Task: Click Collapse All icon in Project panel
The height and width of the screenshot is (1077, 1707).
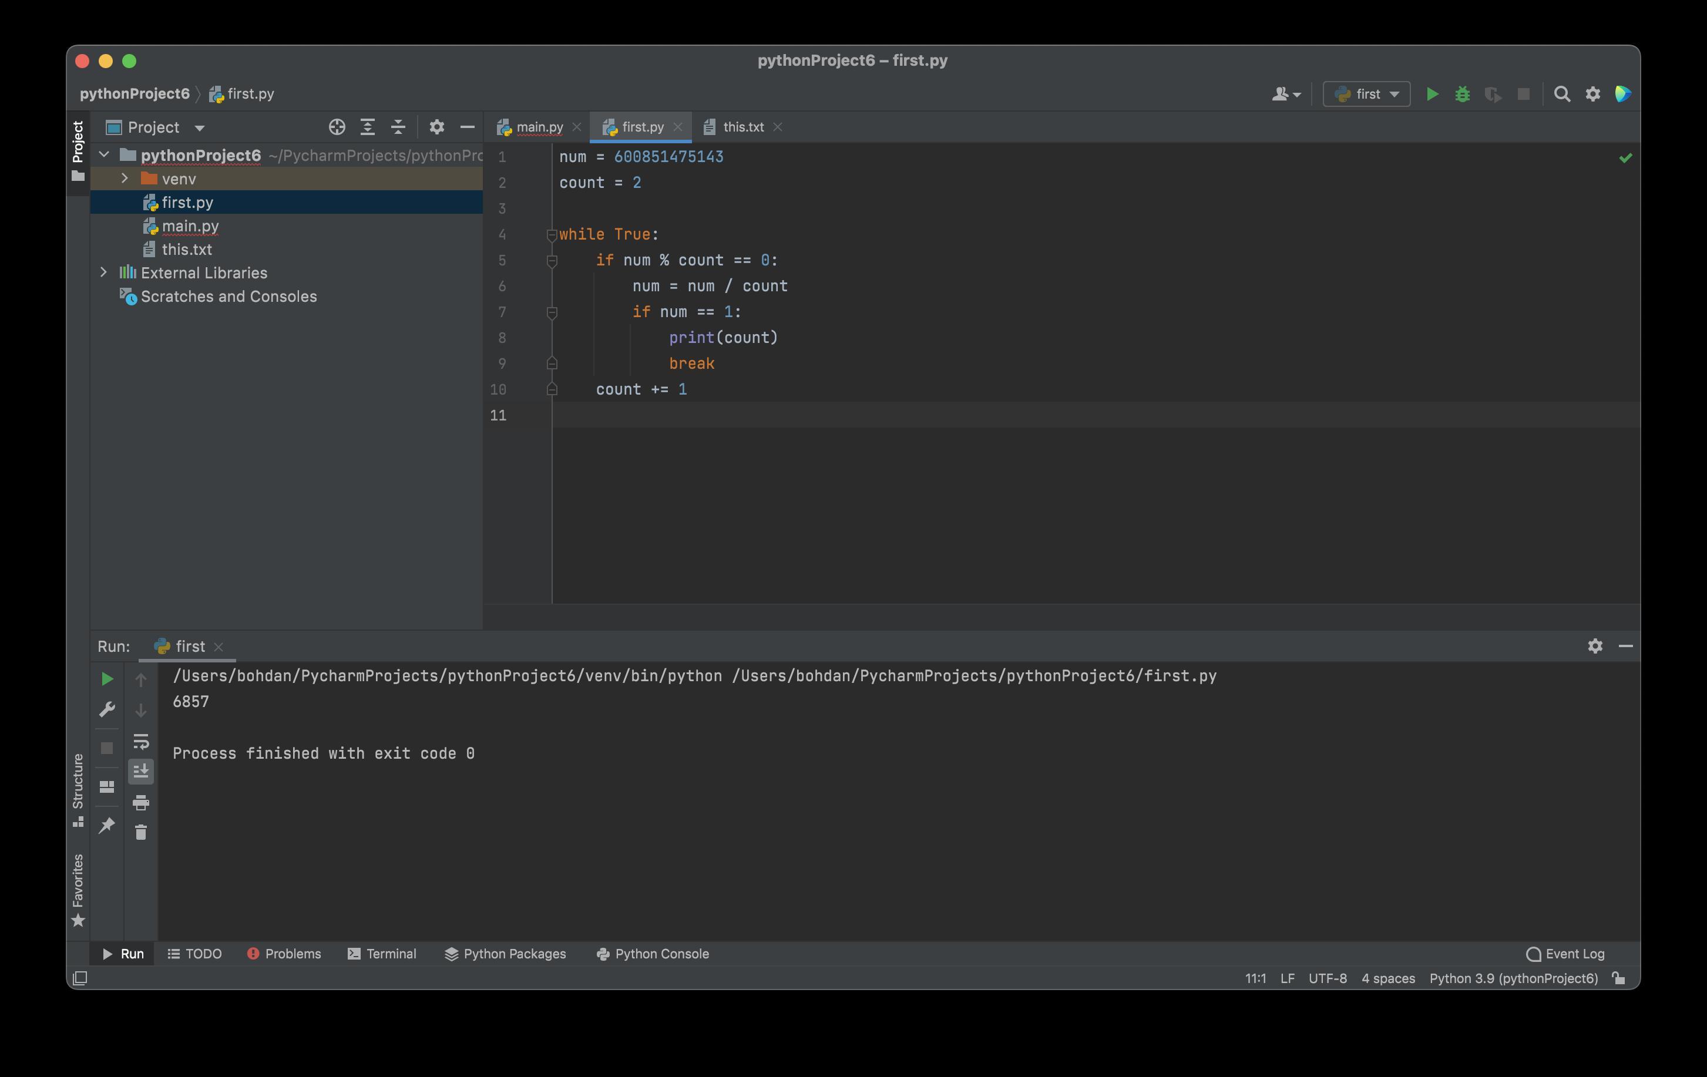Action: (x=398, y=127)
